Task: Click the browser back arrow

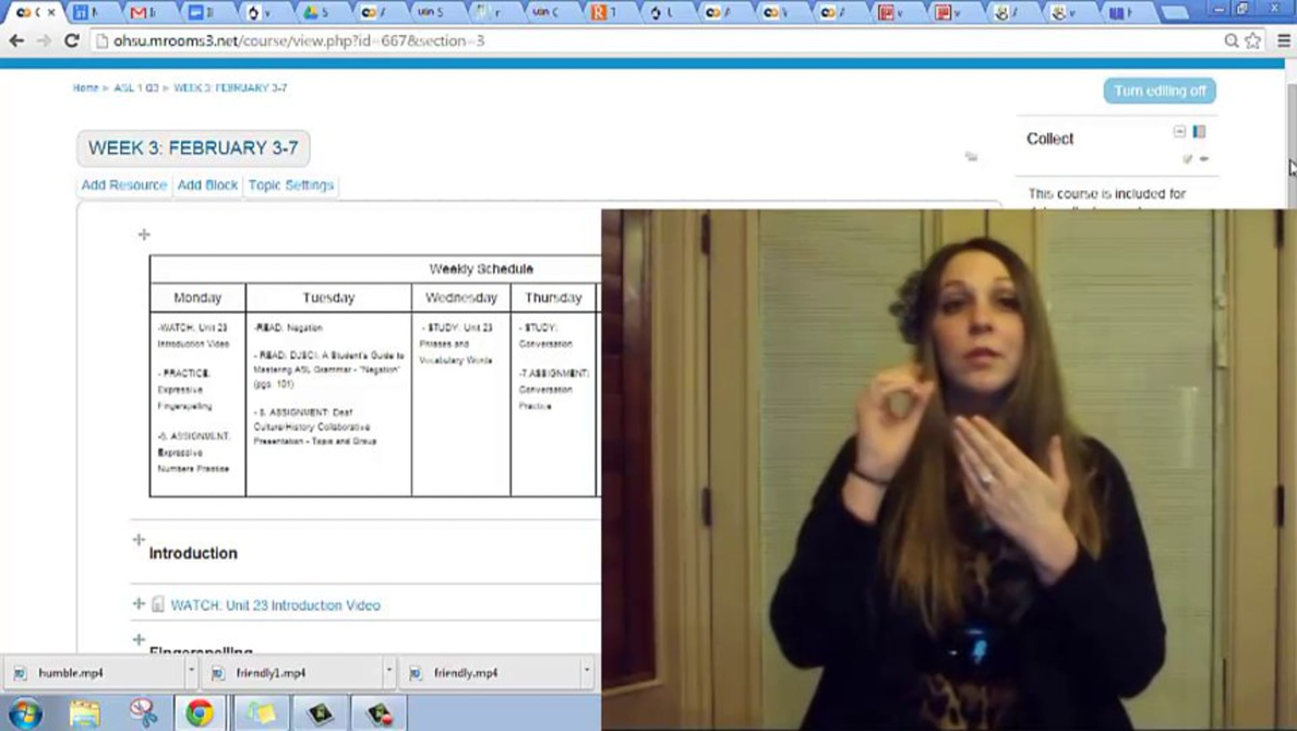Action: [17, 41]
